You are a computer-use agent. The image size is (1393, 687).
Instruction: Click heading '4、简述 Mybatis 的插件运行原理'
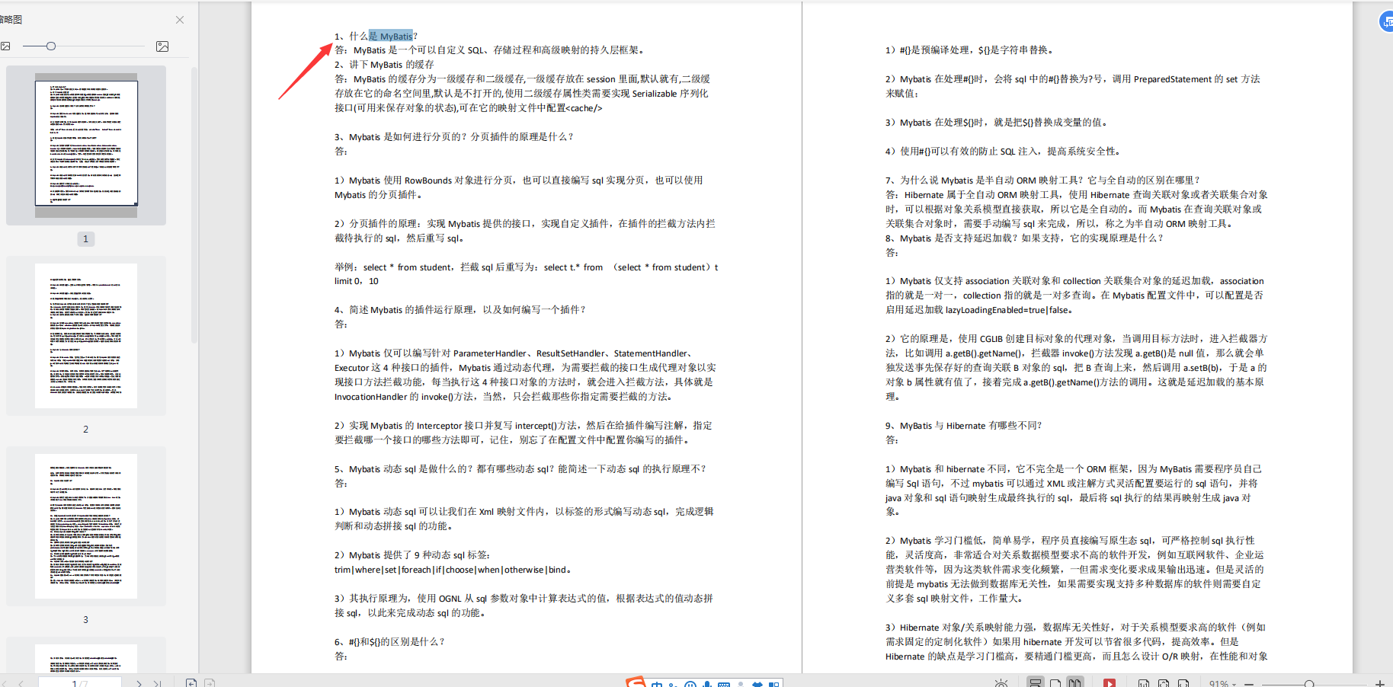[460, 310]
